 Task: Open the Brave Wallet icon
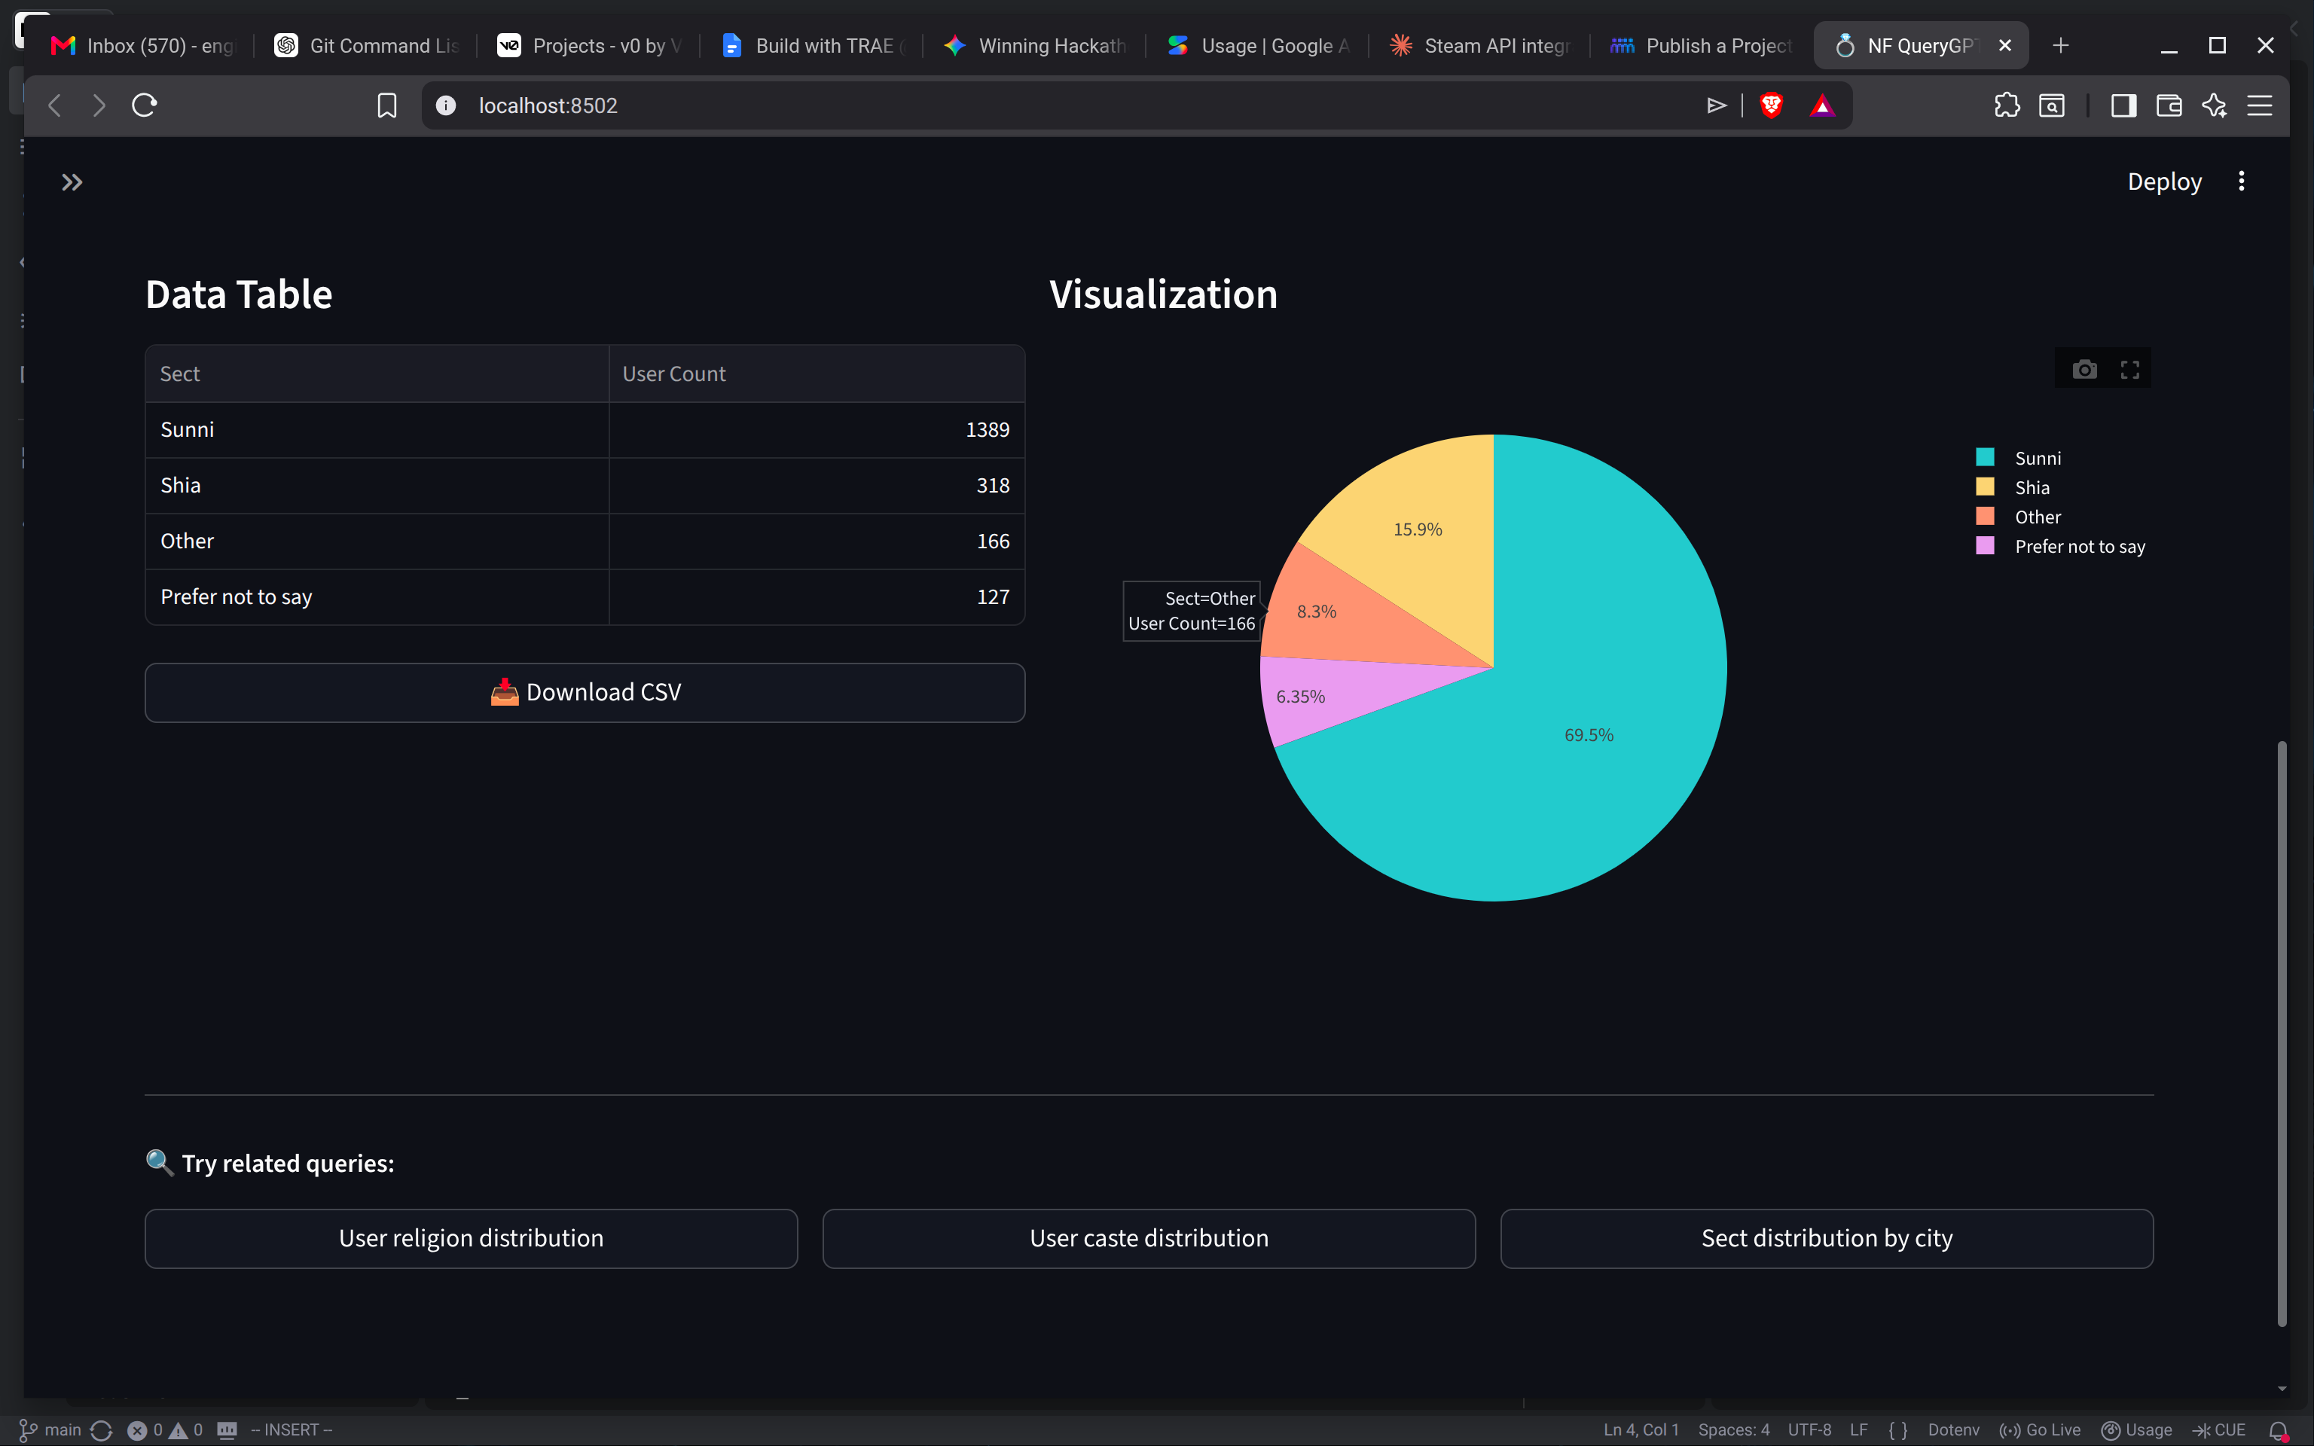(2169, 105)
